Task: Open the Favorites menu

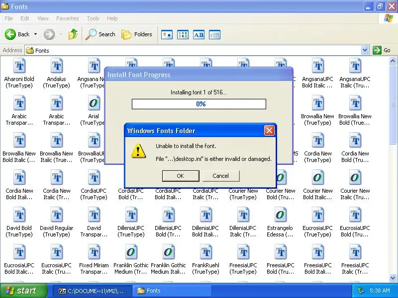Action: click(68, 18)
